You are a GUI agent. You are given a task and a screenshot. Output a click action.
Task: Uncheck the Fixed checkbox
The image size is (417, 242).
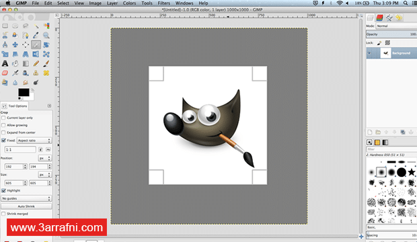[3, 140]
